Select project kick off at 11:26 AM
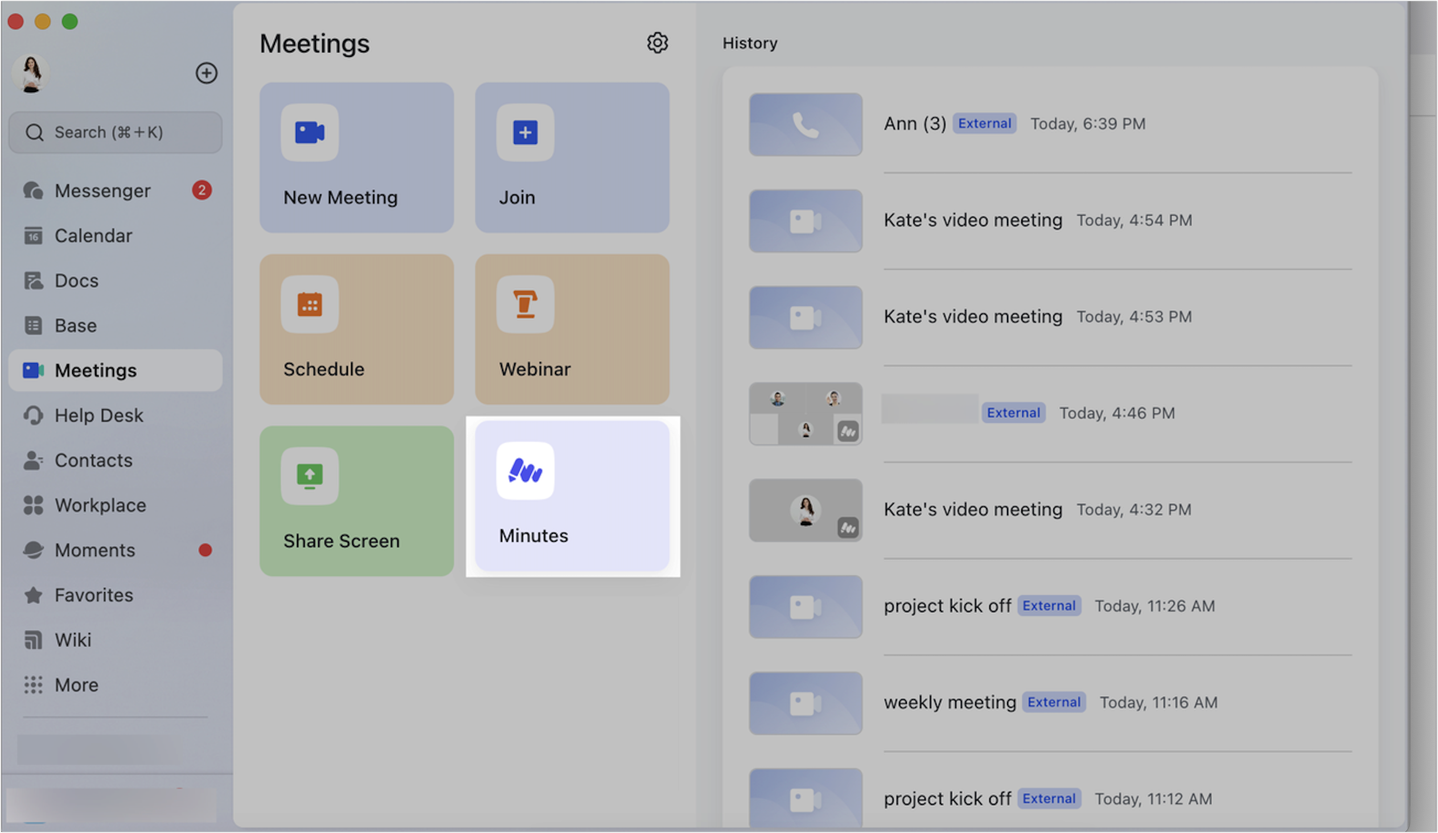Image resolution: width=1438 pixels, height=833 pixels. 947,606
